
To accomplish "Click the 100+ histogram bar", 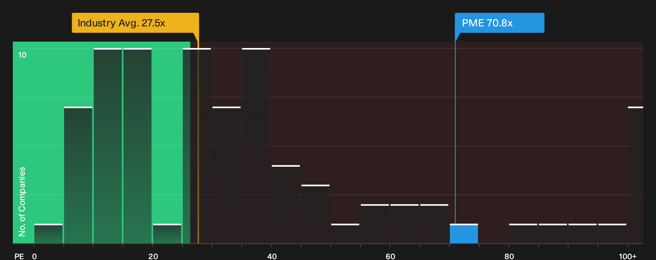I will [636, 175].
